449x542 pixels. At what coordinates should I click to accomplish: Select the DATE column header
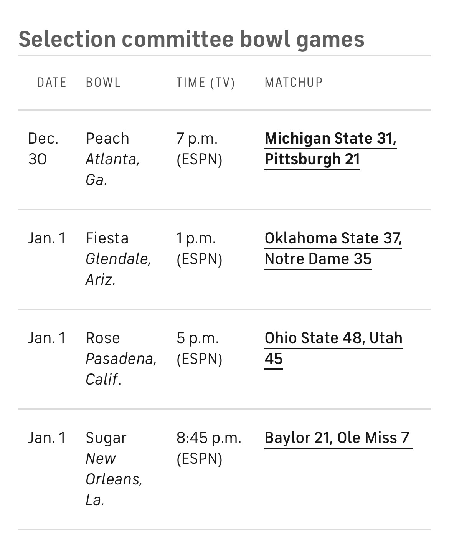click(x=52, y=83)
